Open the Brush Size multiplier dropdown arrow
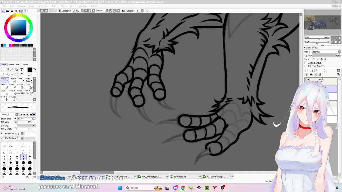Image resolution: width=342 pixels, height=192 pixels. click(15, 119)
